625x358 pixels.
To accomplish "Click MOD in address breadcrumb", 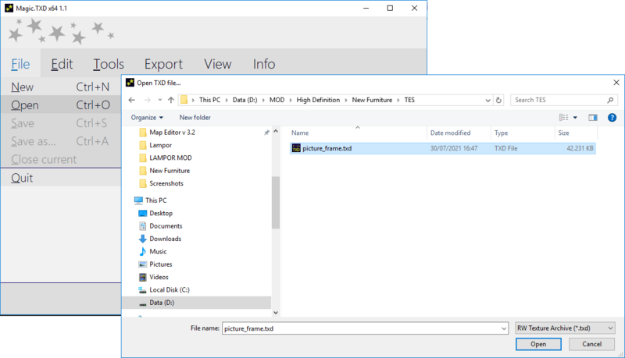I will pos(277,100).
